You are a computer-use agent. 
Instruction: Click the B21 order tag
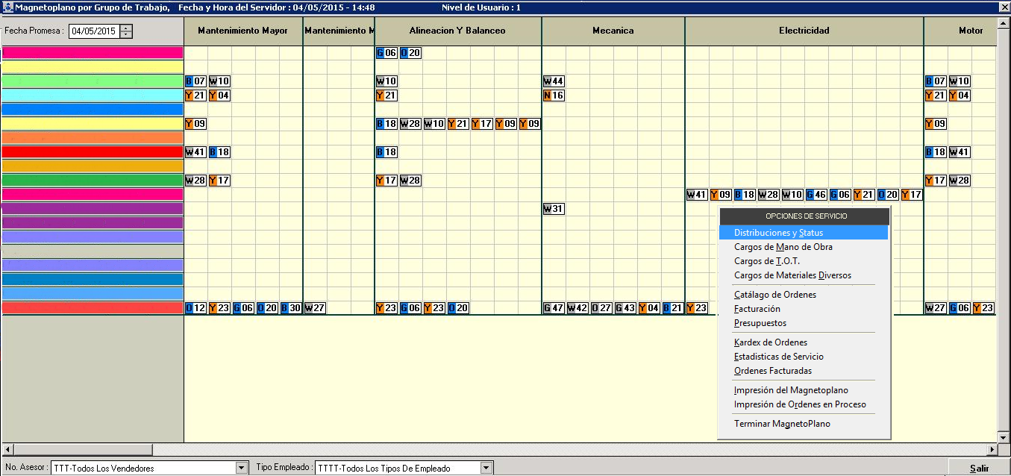[x=672, y=308]
